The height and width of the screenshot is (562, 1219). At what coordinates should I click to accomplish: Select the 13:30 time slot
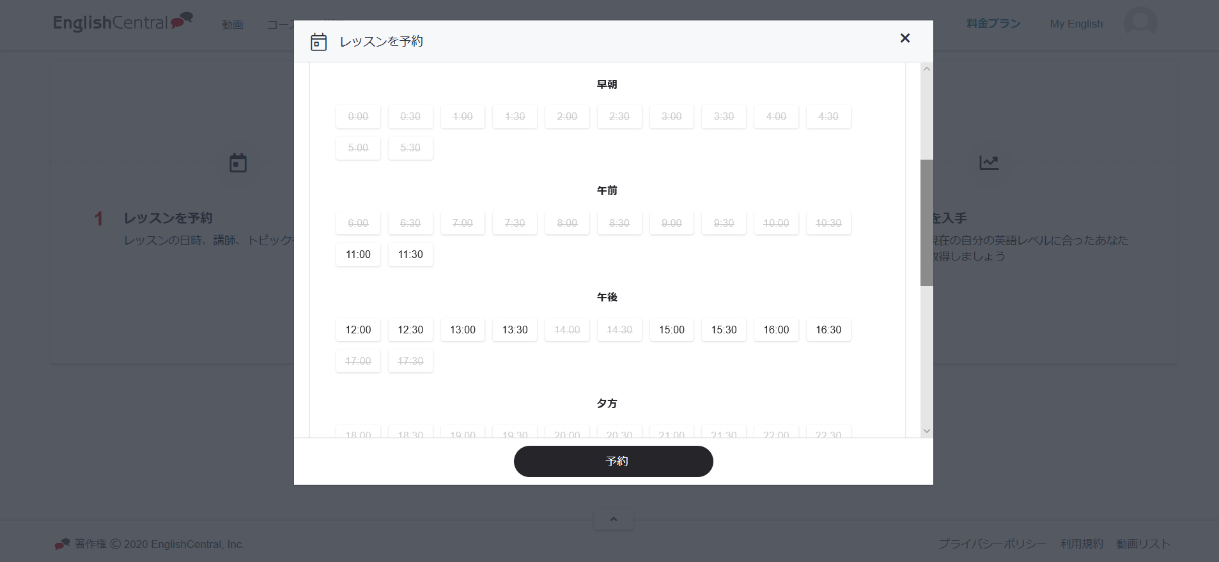pyautogui.click(x=515, y=330)
